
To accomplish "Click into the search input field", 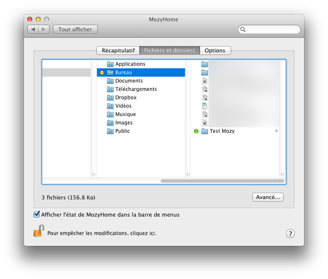I will [269, 29].
